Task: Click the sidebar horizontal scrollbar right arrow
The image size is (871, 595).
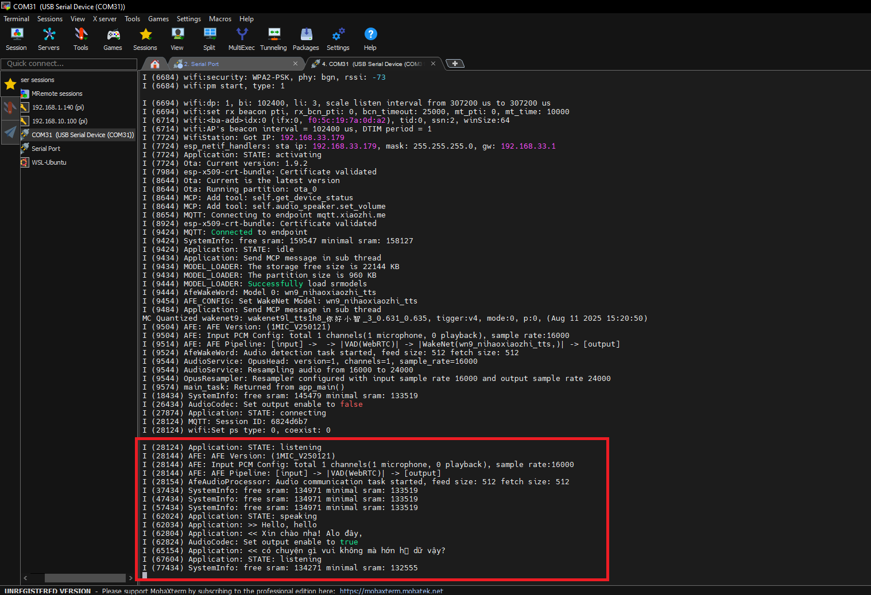Action: tap(131, 578)
